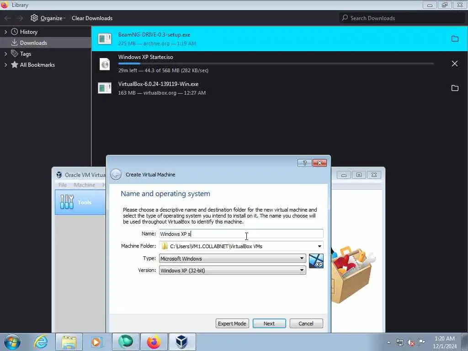Switch to Expert Mode
Image resolution: width=468 pixels, height=351 pixels.
click(232, 324)
